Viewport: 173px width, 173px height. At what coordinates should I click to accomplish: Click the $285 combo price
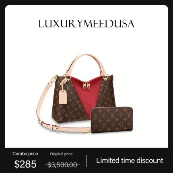(25, 164)
